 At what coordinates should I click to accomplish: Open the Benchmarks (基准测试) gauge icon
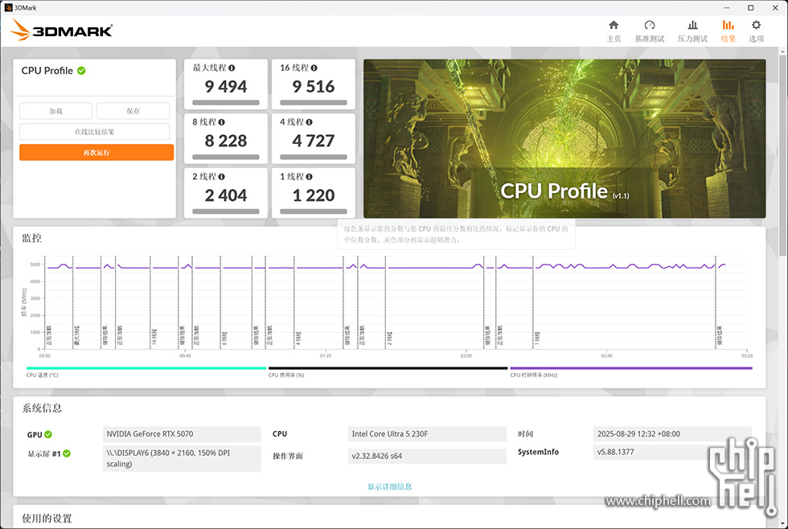pos(650,25)
